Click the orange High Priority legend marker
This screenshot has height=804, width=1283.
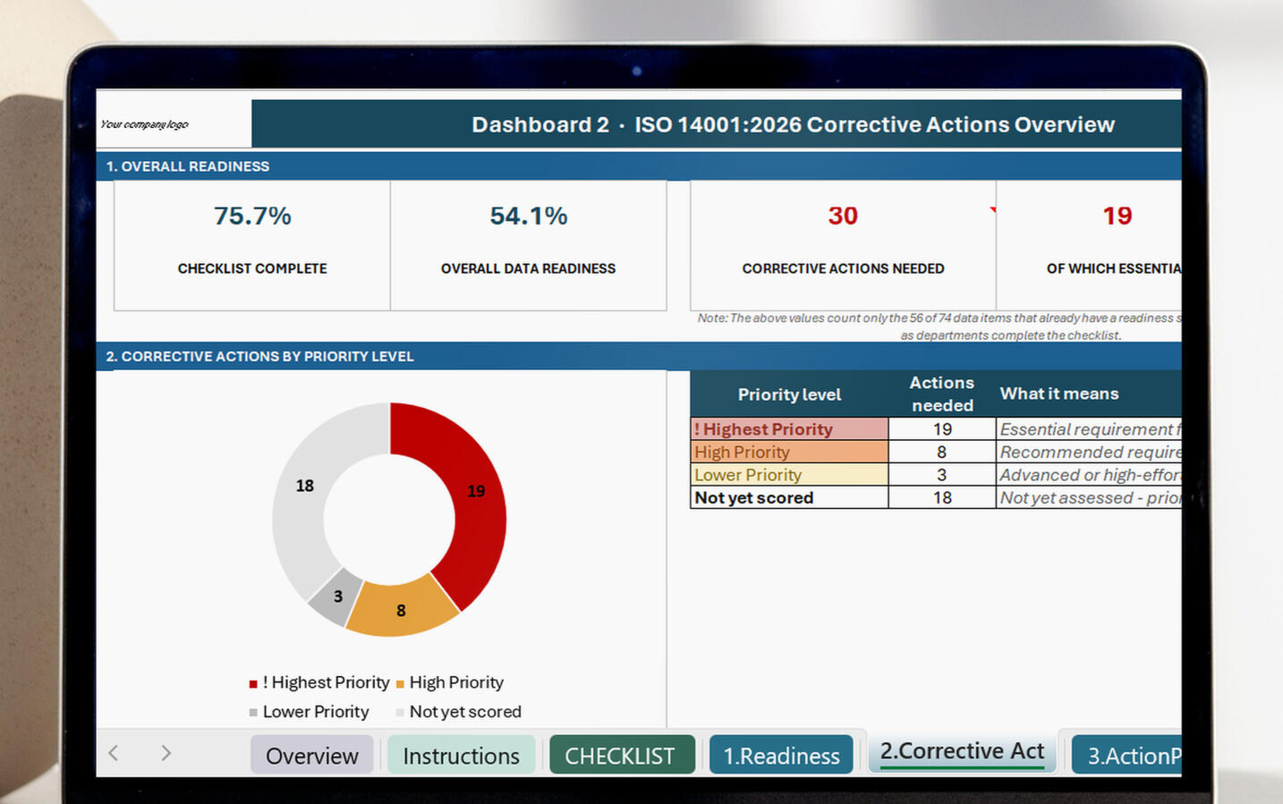400,684
